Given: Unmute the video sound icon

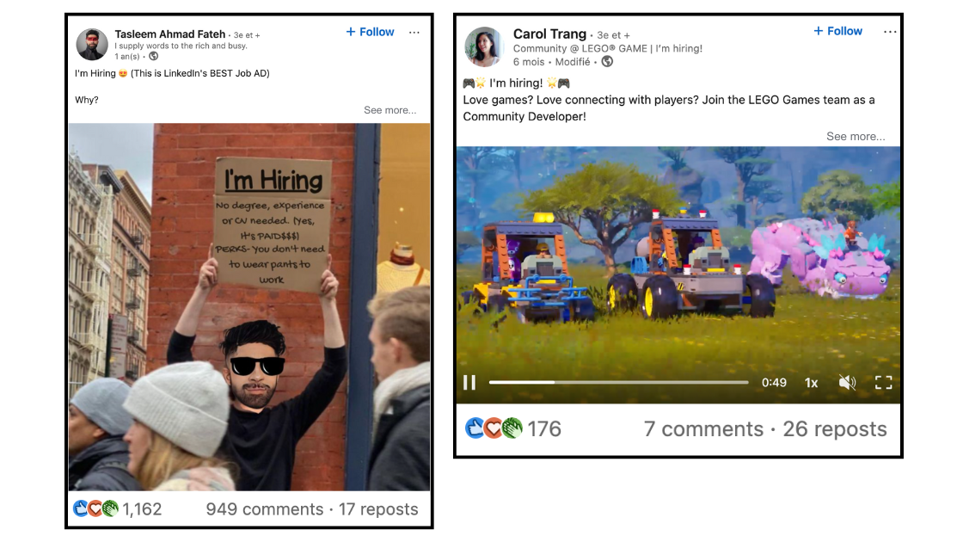Looking at the screenshot, I should 847,383.
